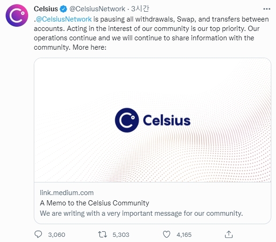Click the 5,303 retweet count
This screenshot has width=276, height=242.
point(121,234)
